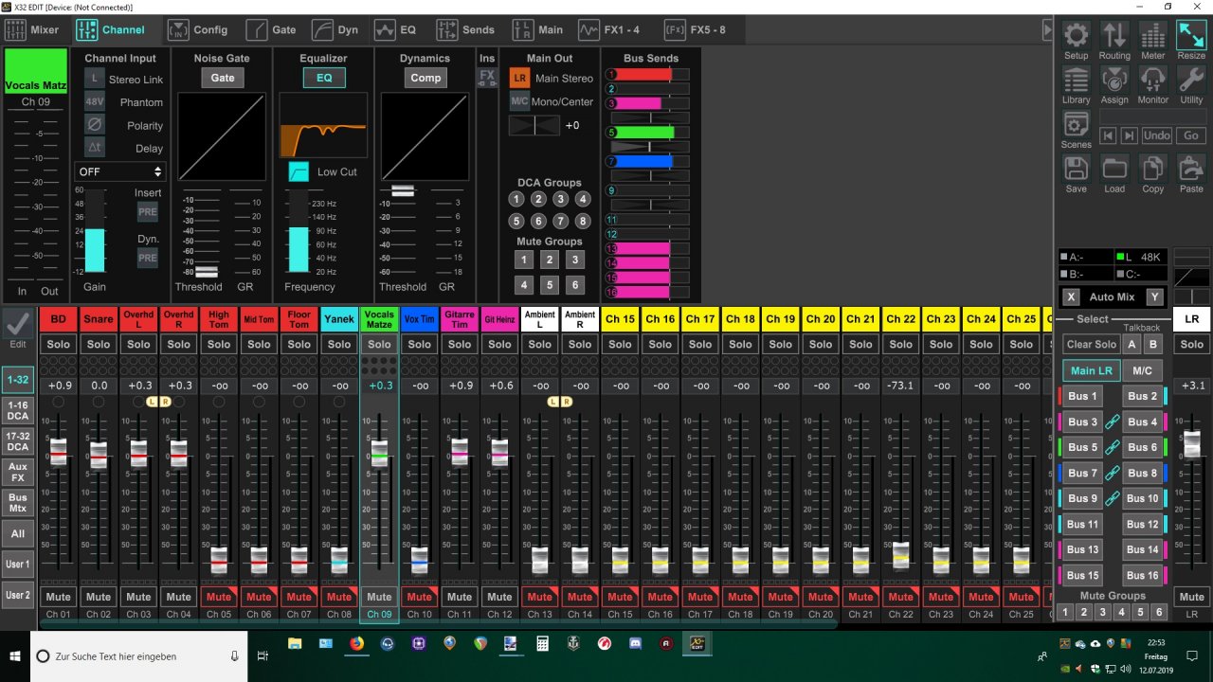Select the Vox Tim channel label
The width and height of the screenshot is (1213, 682).
click(x=419, y=319)
